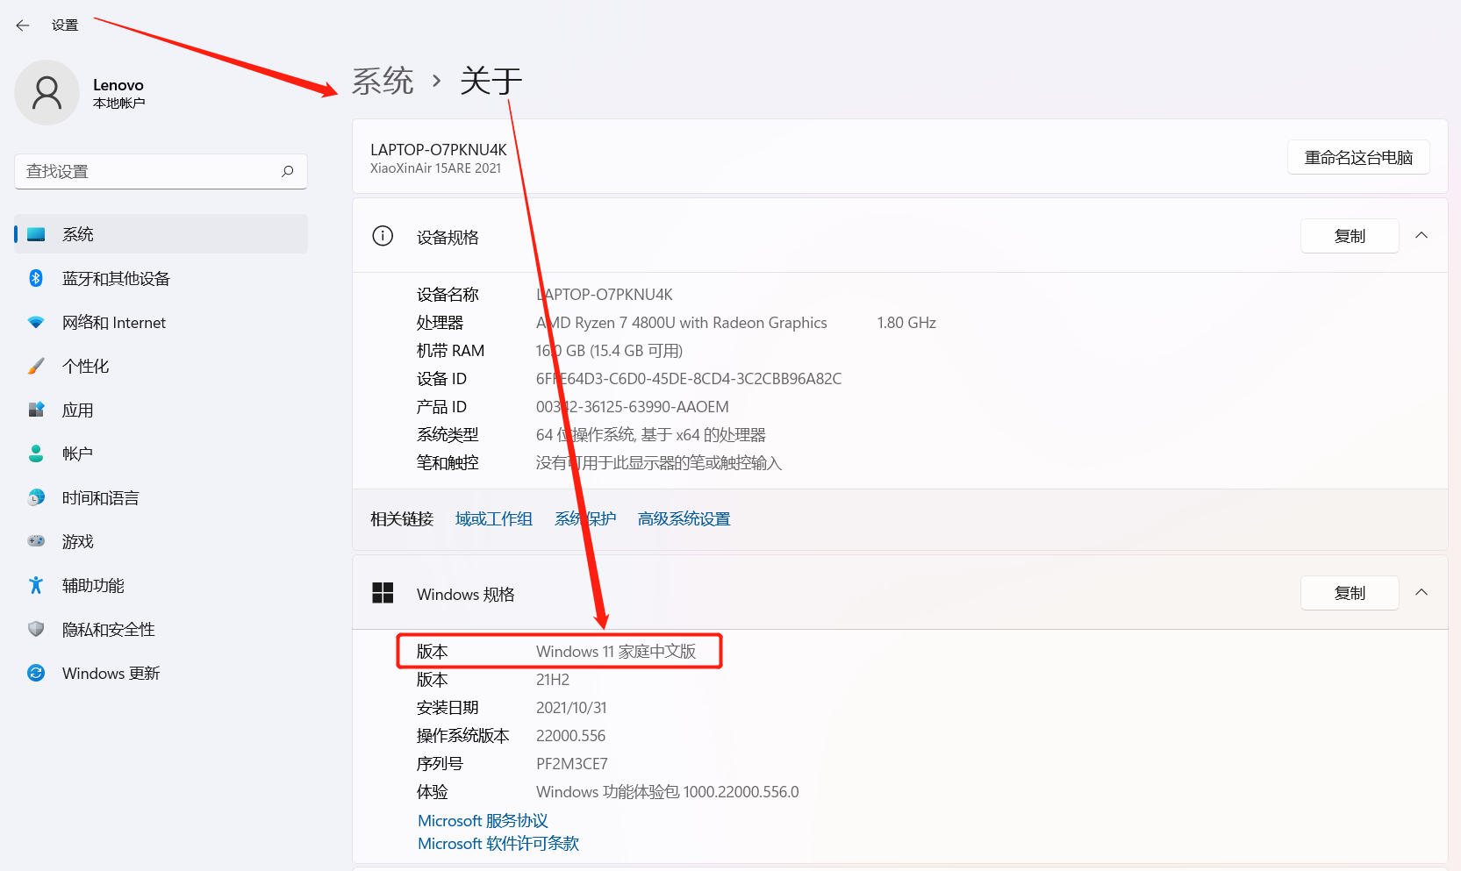
Task: Click the 时间和语言 clock globe icon
Action: pyautogui.click(x=36, y=497)
